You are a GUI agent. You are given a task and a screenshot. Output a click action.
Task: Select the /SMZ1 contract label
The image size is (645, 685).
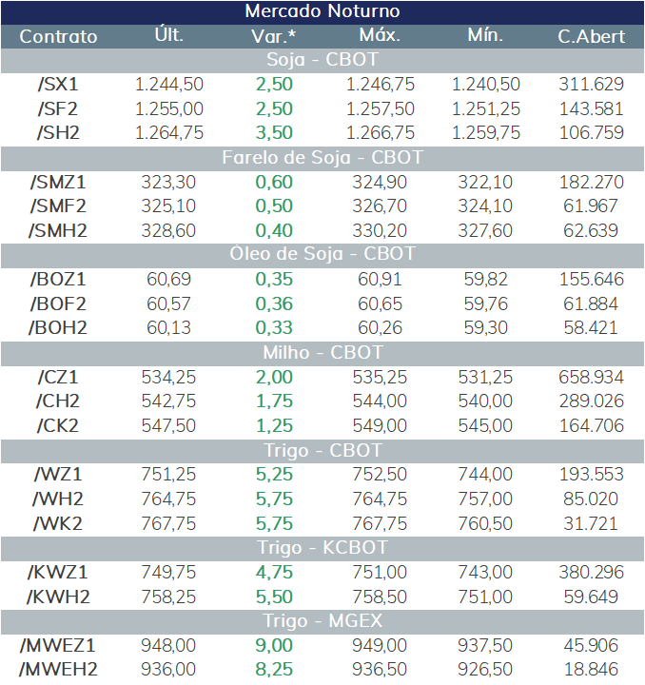coord(58,182)
